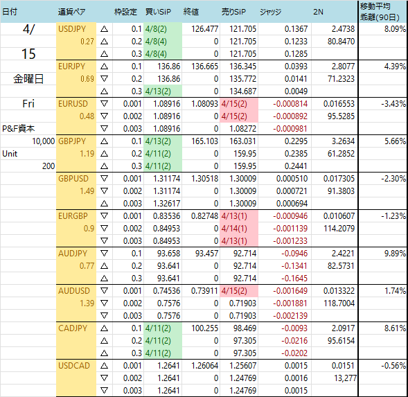This screenshot has height=397, width=408.
Task: Select the down triangle in GBPUSD 0.001 row
Action: pyautogui.click(x=104, y=179)
